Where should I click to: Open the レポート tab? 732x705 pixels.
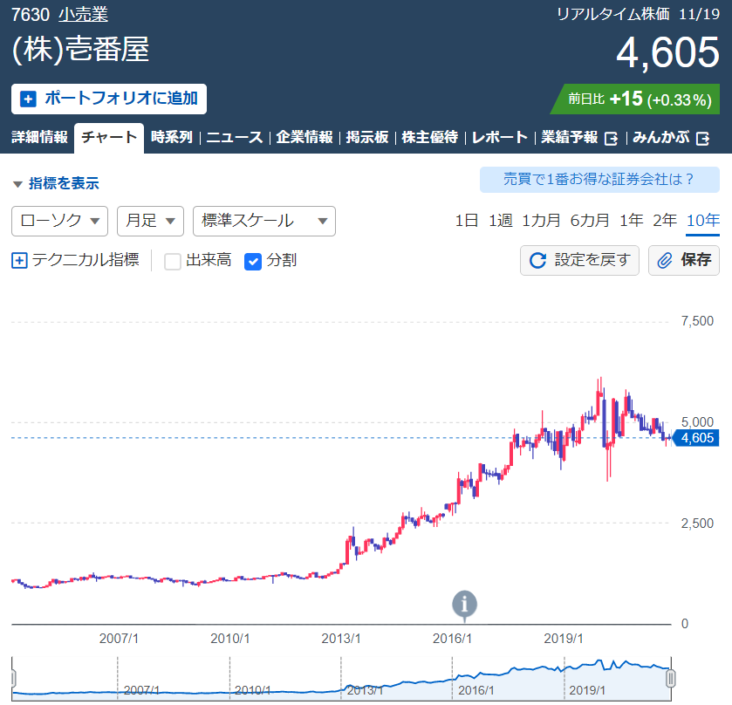click(x=500, y=137)
